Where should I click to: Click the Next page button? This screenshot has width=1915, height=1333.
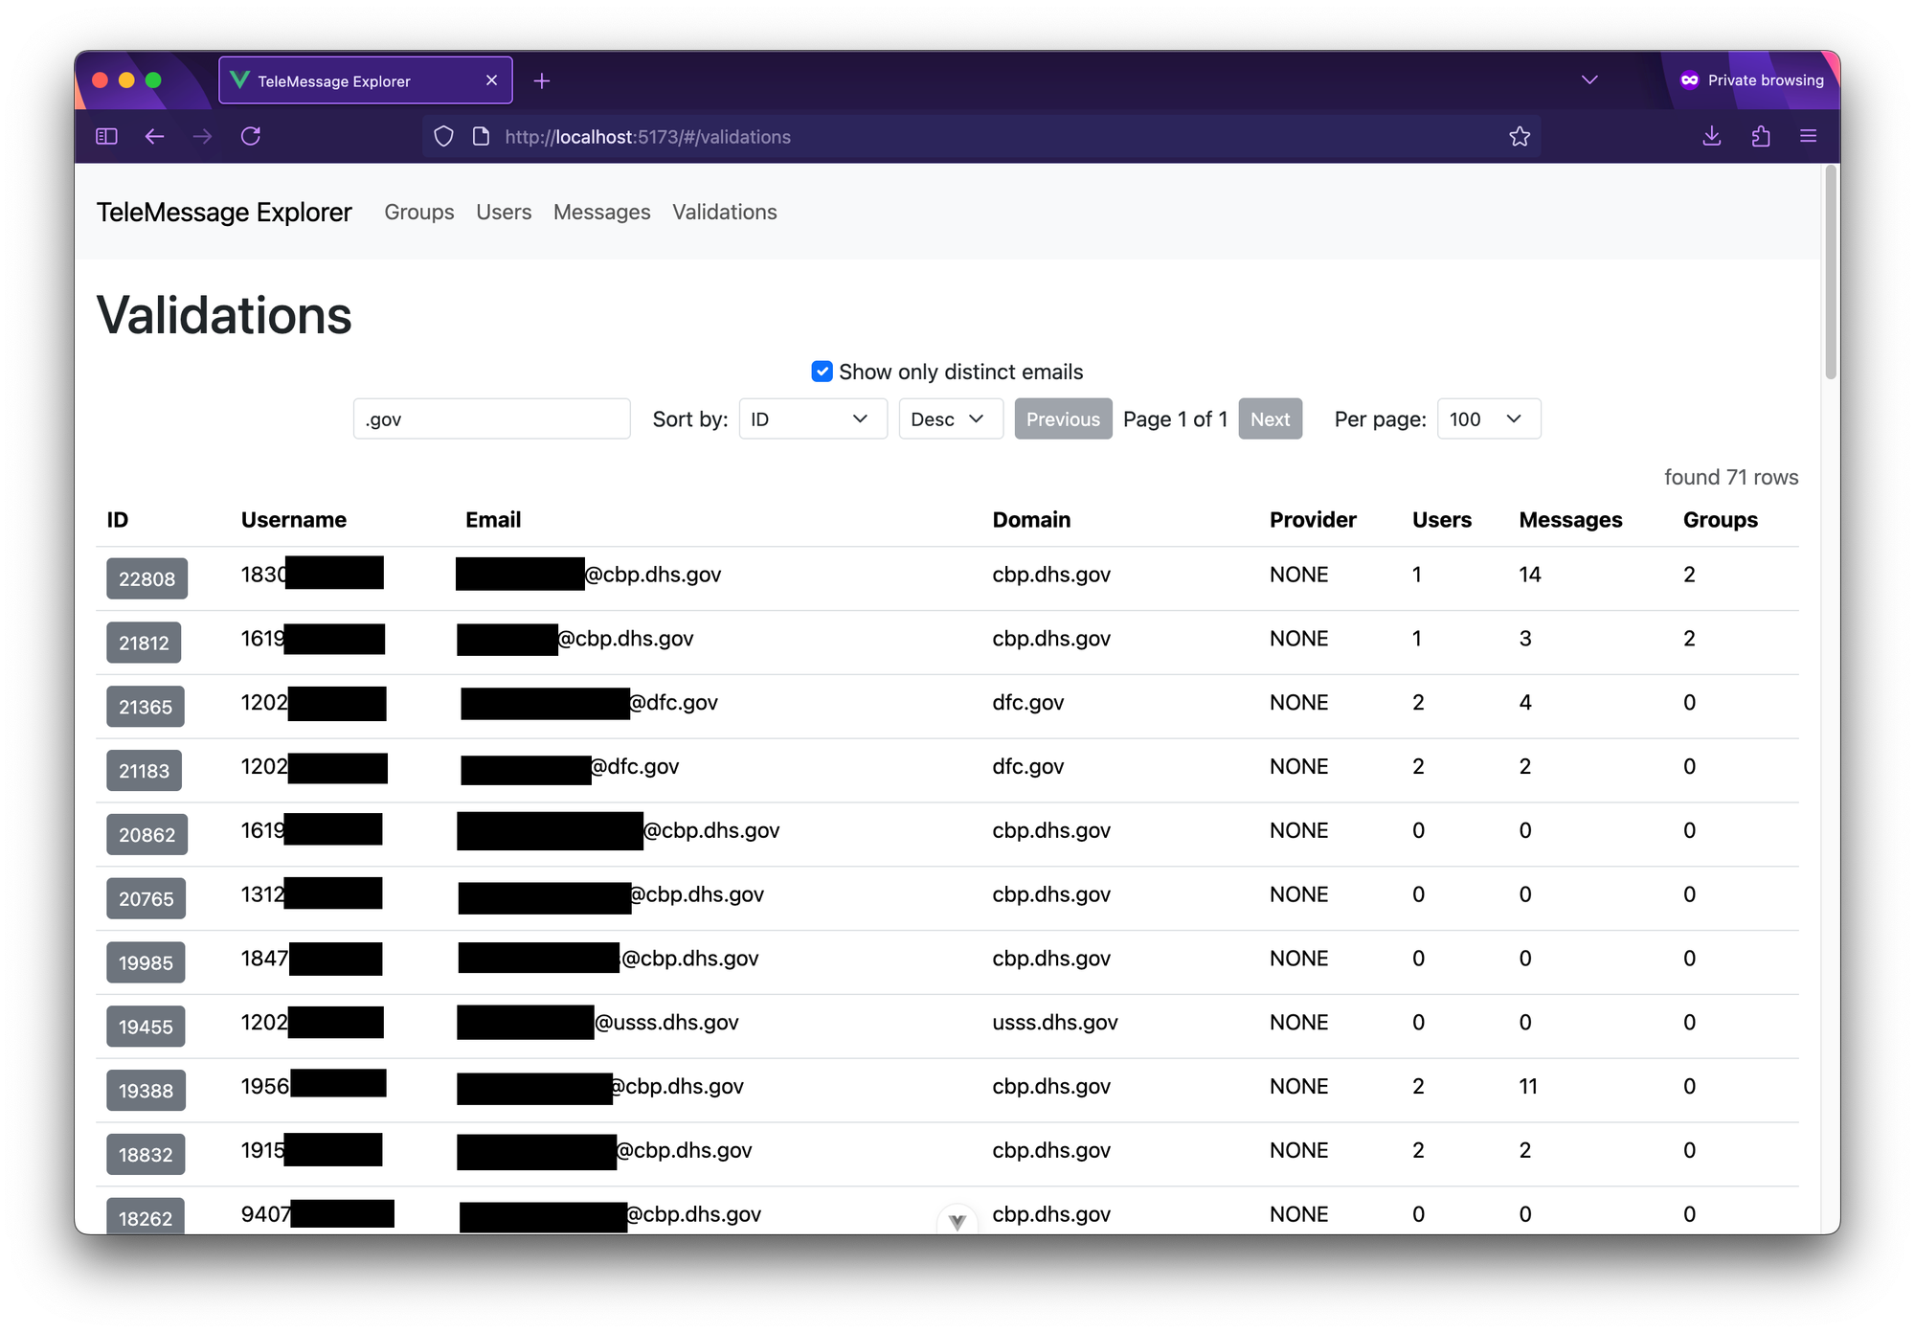[x=1270, y=418]
